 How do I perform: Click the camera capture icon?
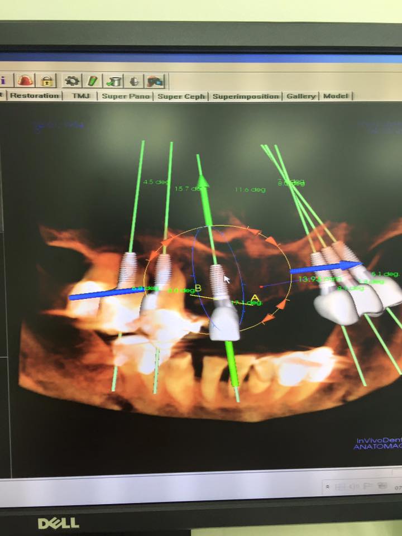[156, 82]
